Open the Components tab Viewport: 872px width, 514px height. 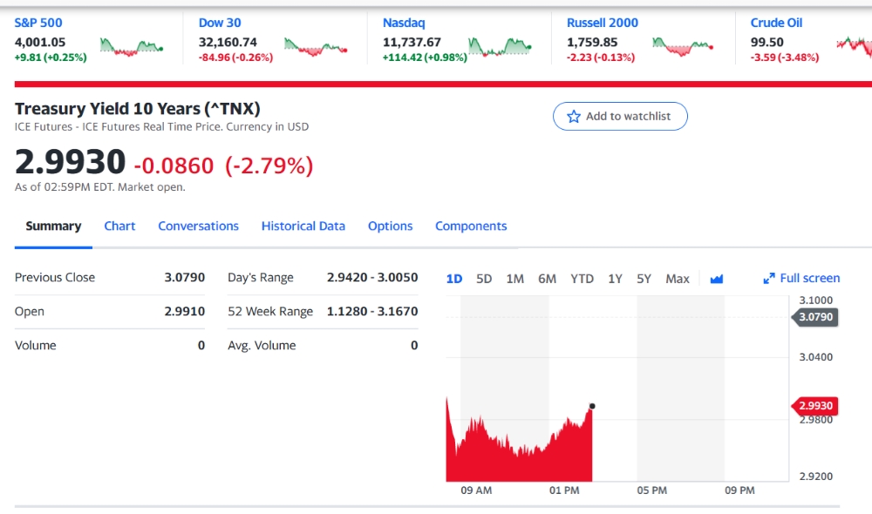click(x=471, y=227)
